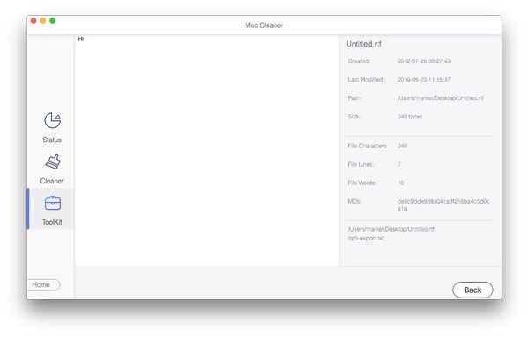Click the Back button

(473, 290)
